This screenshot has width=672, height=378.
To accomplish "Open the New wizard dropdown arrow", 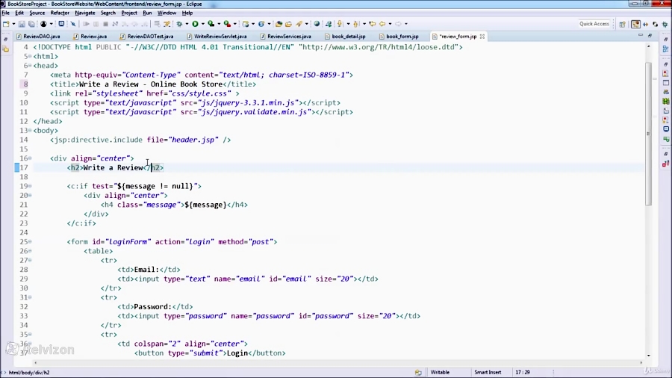I will click(13, 24).
